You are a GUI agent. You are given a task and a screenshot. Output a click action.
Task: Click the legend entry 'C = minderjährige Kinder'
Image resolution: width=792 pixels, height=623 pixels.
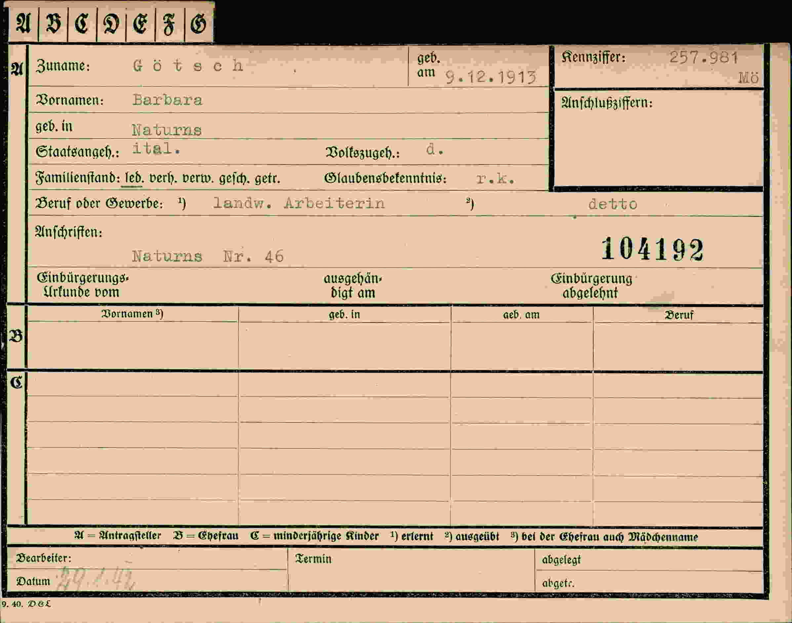(x=314, y=536)
